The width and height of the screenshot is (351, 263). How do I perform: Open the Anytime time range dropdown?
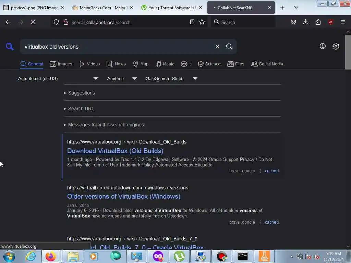pos(122,78)
